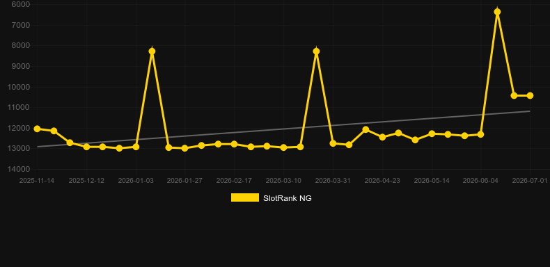Click the March 2026 spike point near 8300
The width and height of the screenshot is (550, 267).
click(x=316, y=51)
